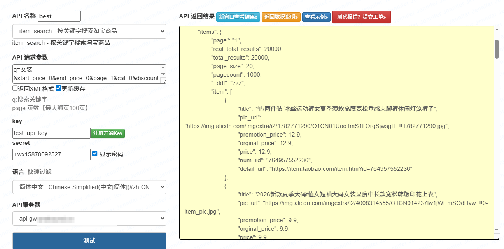Click the 快速过滤 language filter input
Image resolution: width=504 pixels, height=249 pixels.
click(47, 172)
